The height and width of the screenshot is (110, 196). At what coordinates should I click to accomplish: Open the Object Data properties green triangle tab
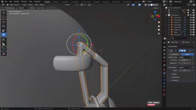pyautogui.click(x=164, y=87)
